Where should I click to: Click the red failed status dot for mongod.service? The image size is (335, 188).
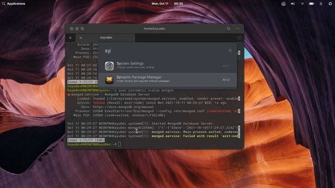click(69, 95)
